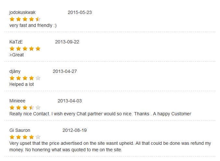The image size is (220, 161).
Task: Click the third star in KaTzE's rating
Action: pos(25,49)
